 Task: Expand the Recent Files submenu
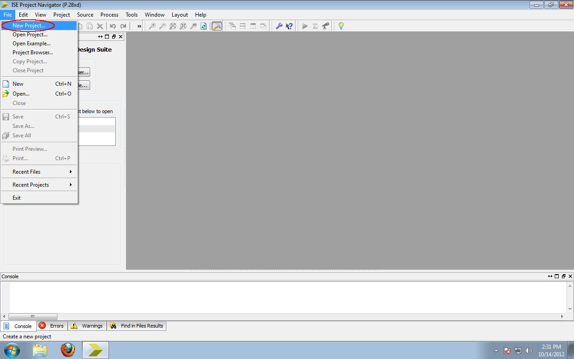coord(26,171)
